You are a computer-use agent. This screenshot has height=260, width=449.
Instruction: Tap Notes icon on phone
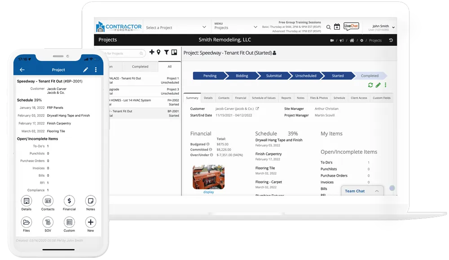pyautogui.click(x=91, y=201)
